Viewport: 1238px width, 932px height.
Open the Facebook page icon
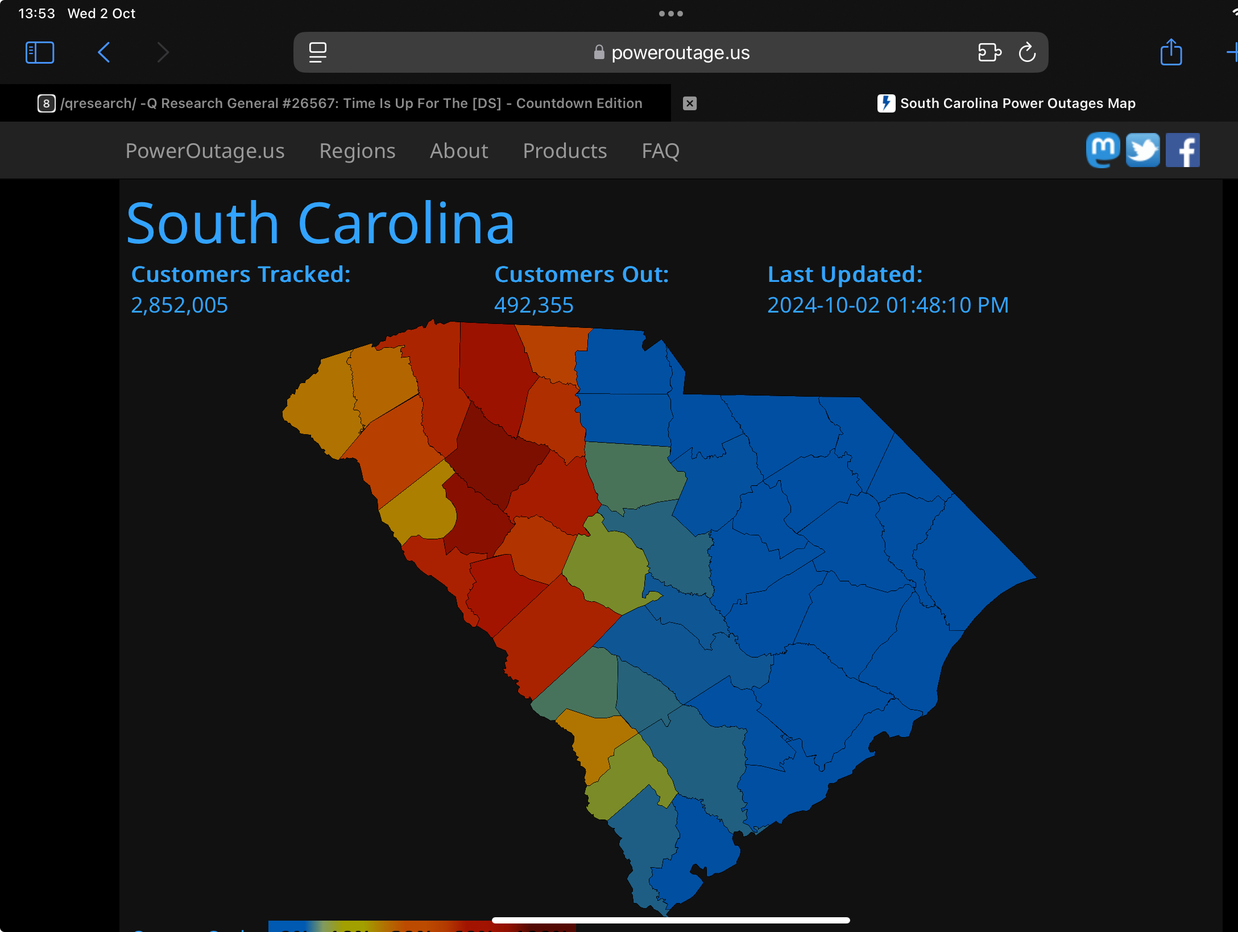click(1183, 150)
